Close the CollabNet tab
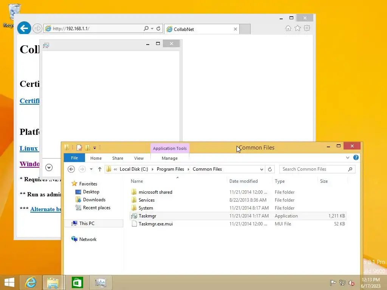Screen dimensions: 387x290 pyautogui.click(x=235, y=29)
